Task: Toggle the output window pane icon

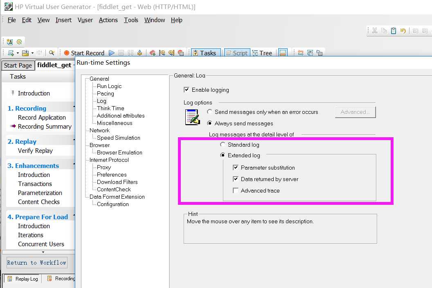Action: click(283, 53)
